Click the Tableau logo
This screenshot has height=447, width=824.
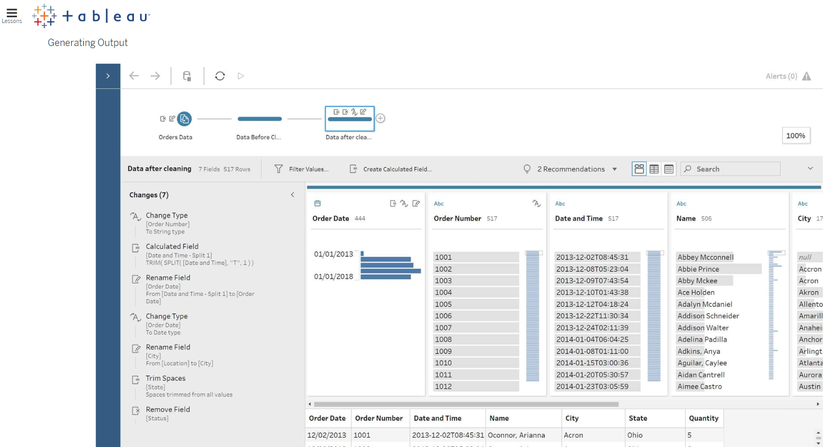click(x=91, y=16)
